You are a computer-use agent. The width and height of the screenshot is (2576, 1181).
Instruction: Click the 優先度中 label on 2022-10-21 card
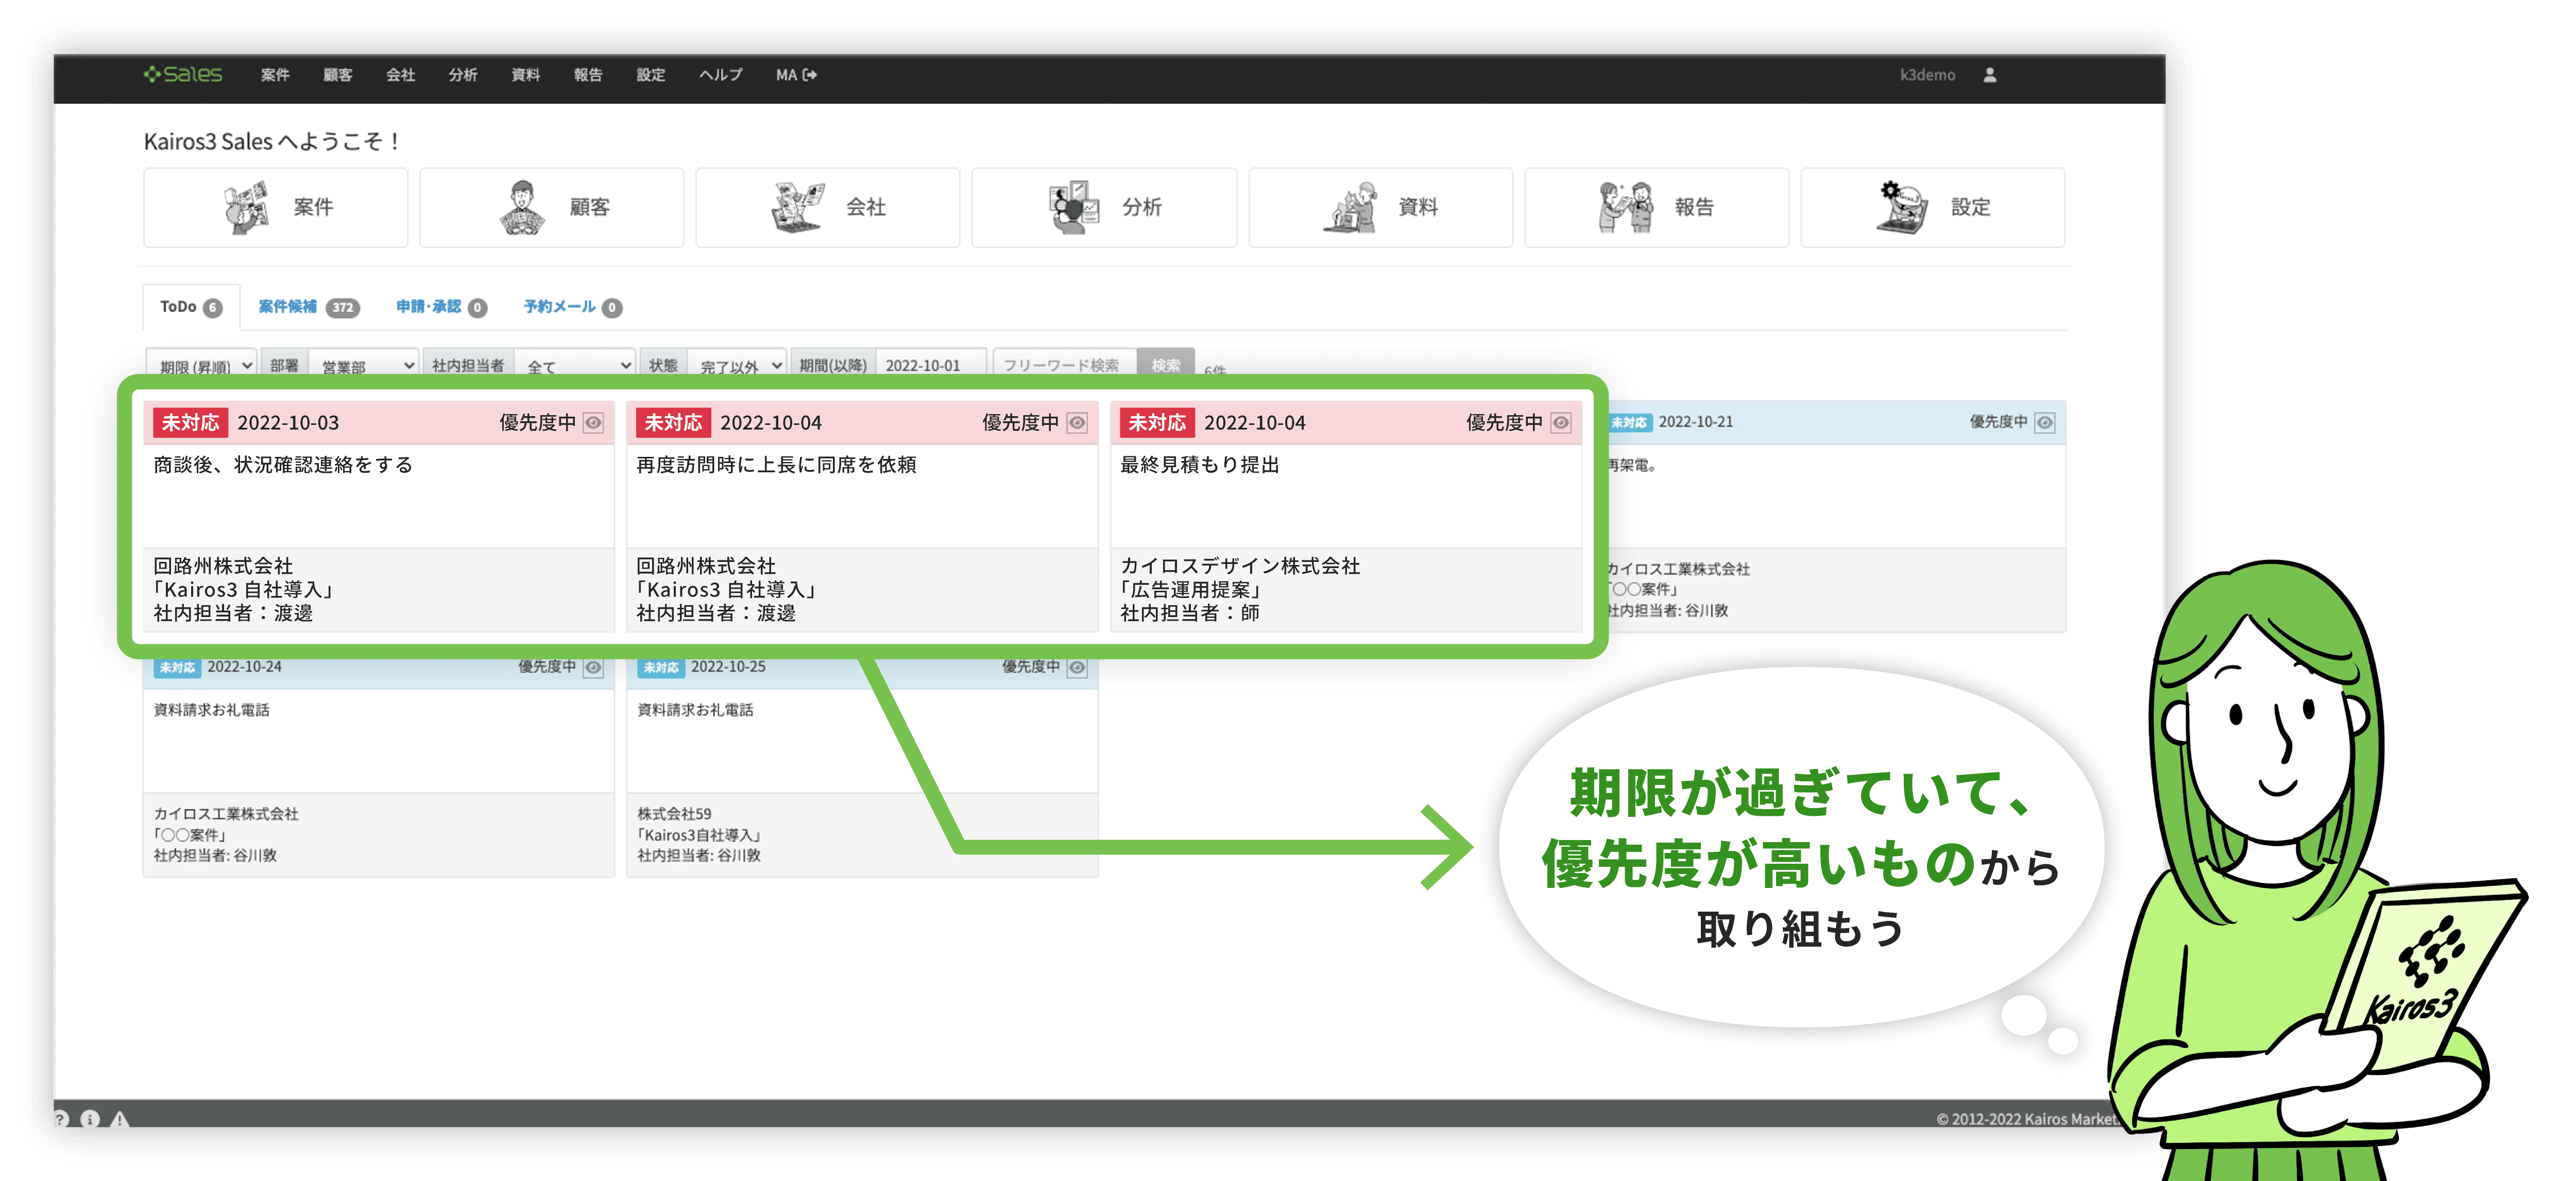[x=1998, y=422]
